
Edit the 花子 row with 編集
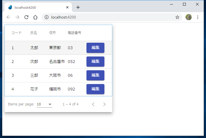click(95, 89)
